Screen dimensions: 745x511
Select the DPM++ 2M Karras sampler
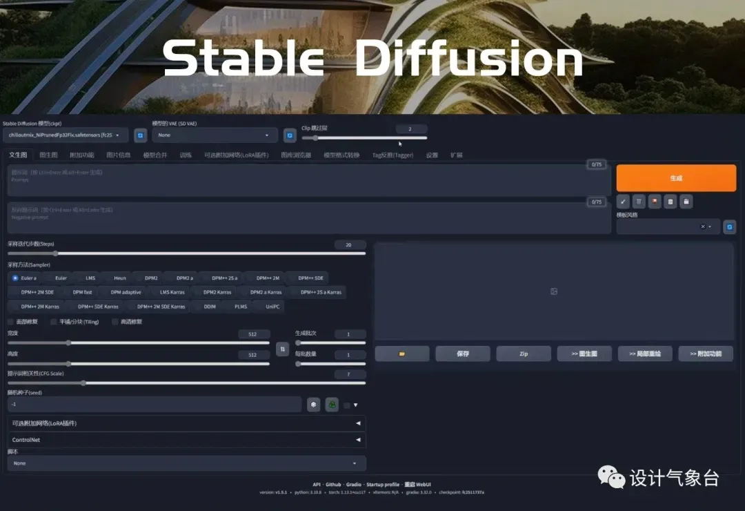[36, 307]
